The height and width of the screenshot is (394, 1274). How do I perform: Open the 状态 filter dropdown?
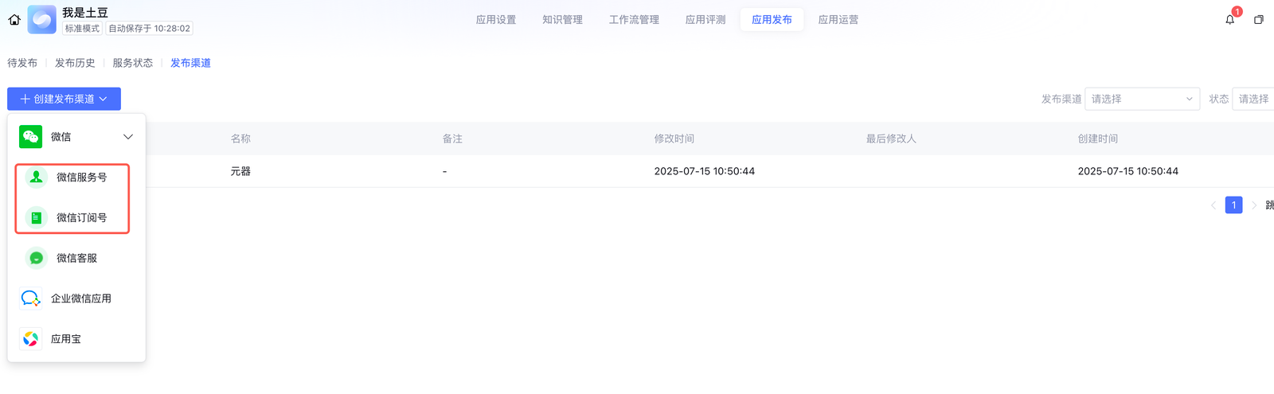click(1253, 99)
